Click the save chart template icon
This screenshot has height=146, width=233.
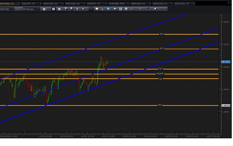[x=126, y=9]
